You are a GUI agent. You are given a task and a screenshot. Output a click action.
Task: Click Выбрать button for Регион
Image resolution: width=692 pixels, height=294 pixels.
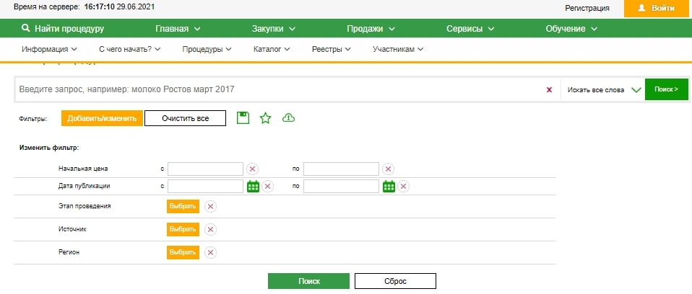pos(182,253)
